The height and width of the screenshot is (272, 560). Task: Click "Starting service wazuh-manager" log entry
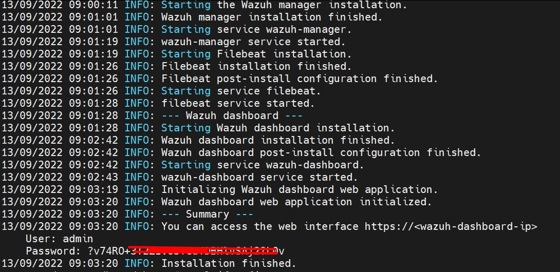[x=253, y=29]
